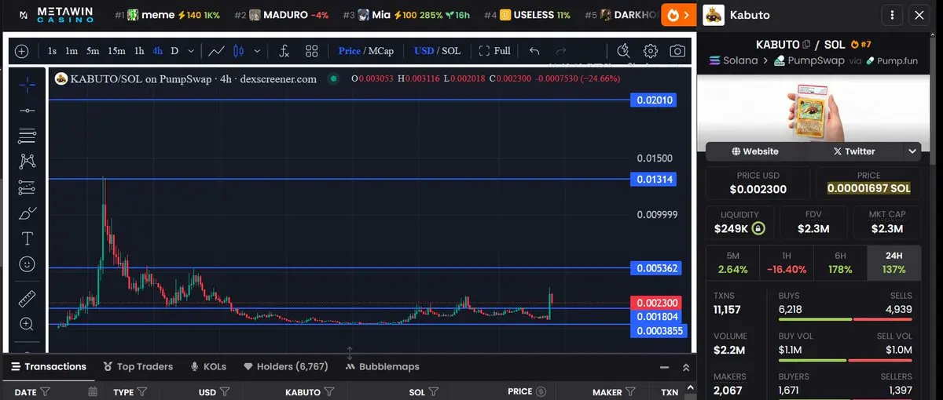The width and height of the screenshot is (943, 400).
Task: Switch to the KOLs tab
Action: point(208,366)
